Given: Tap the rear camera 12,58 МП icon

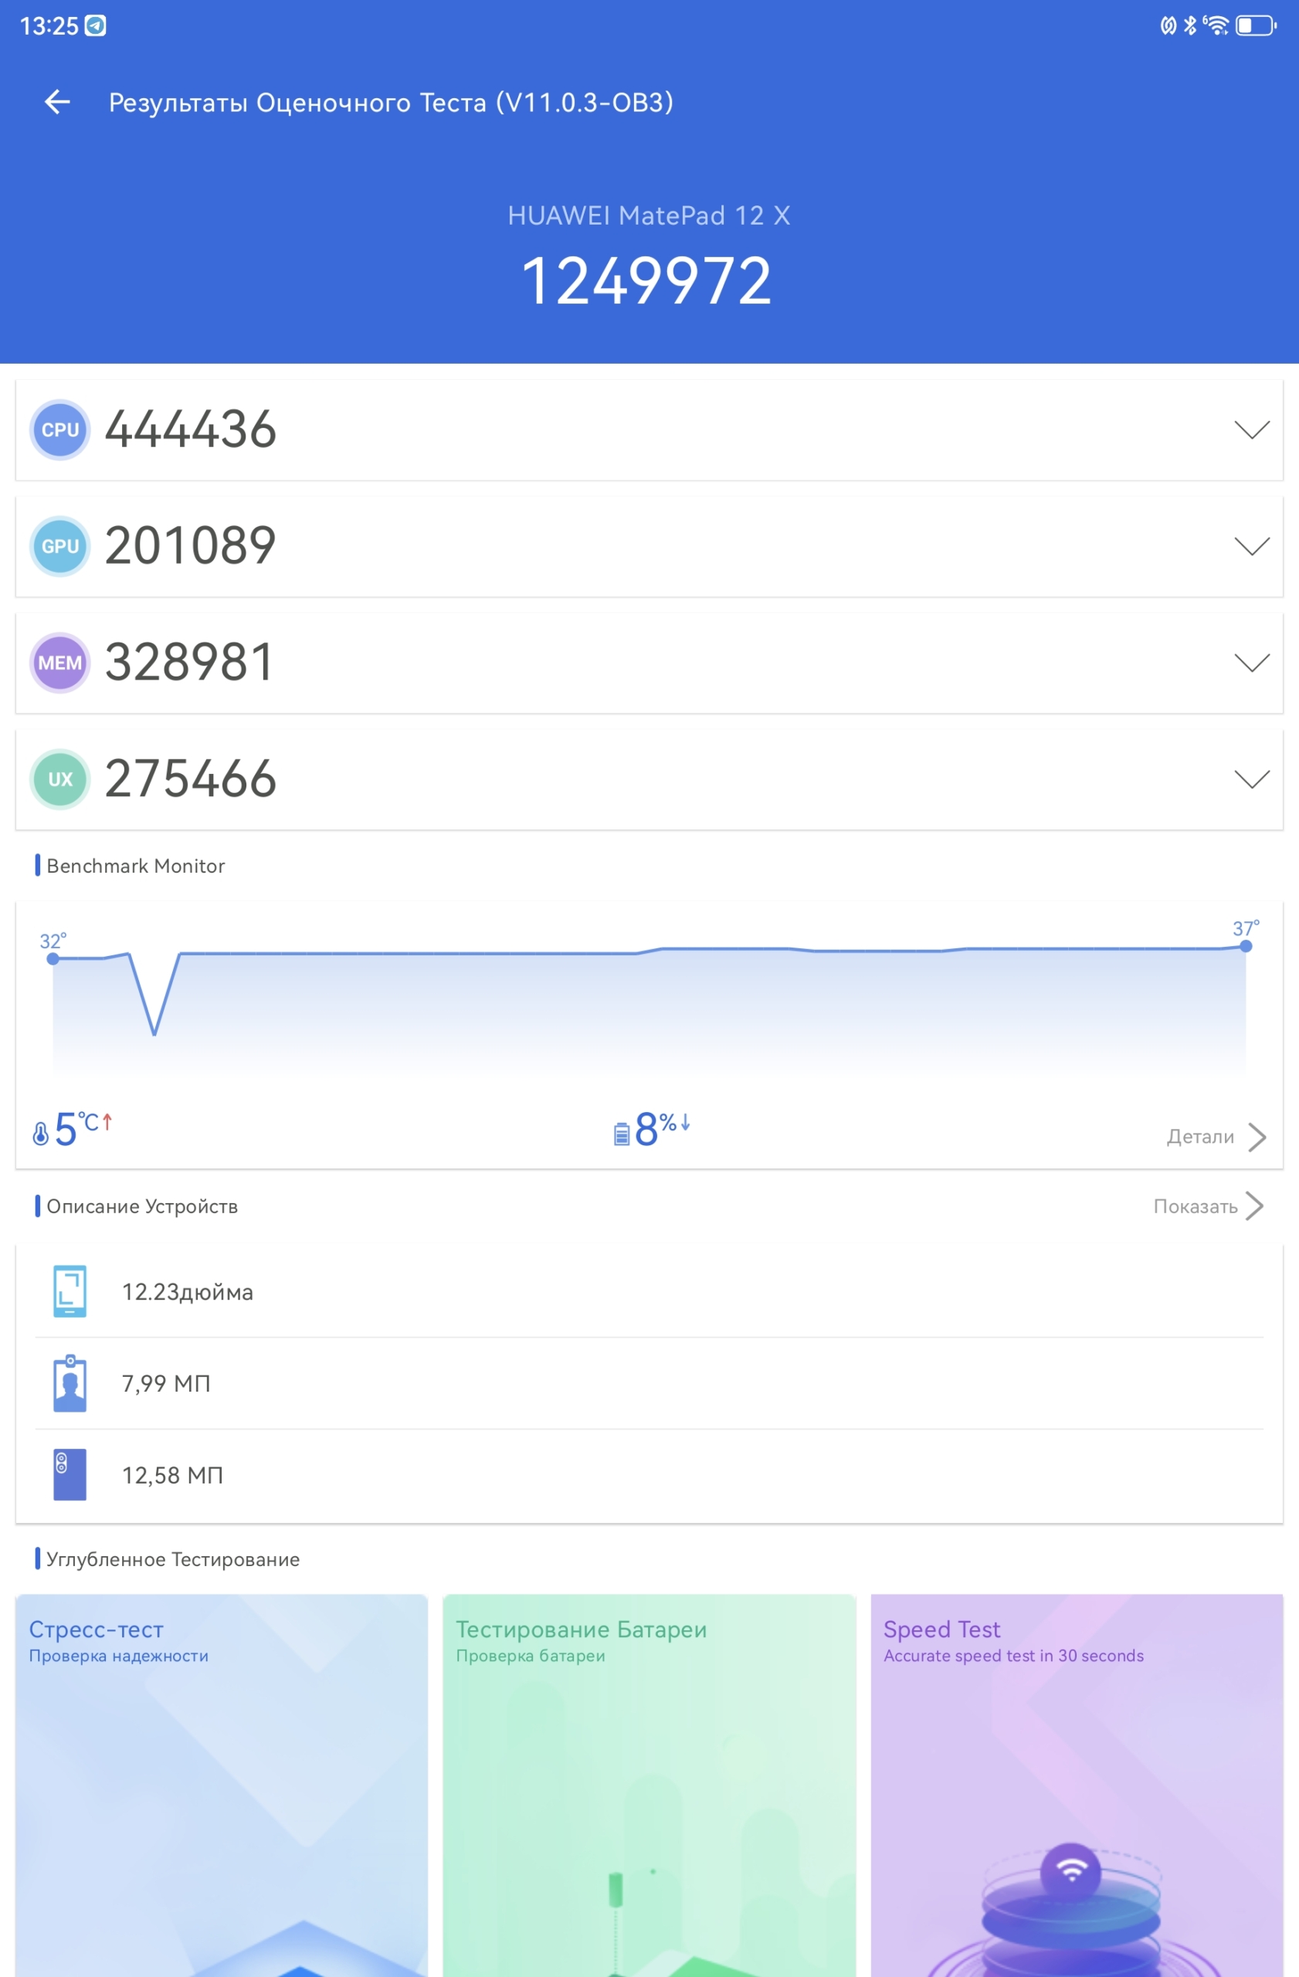Looking at the screenshot, I should pos(70,1474).
